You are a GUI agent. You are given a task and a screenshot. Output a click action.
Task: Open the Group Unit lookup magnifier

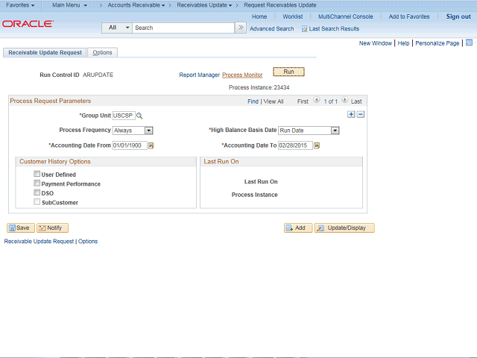tap(139, 116)
